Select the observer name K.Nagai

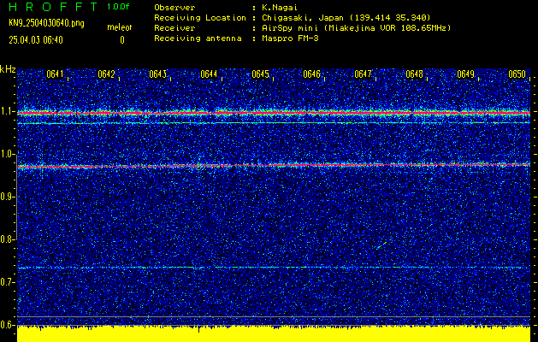[x=280, y=8]
